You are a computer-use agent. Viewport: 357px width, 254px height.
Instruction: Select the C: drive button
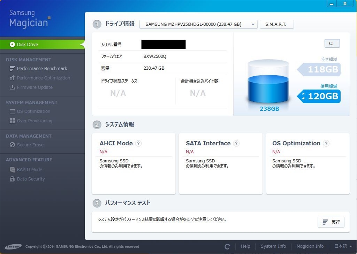tap(332, 44)
